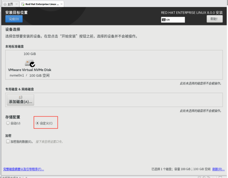
Task: Click the 刷新(R)... refresh link
Action: [x=219, y=169]
